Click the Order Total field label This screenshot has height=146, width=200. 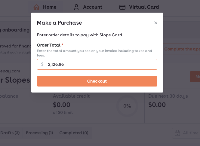click(49, 45)
